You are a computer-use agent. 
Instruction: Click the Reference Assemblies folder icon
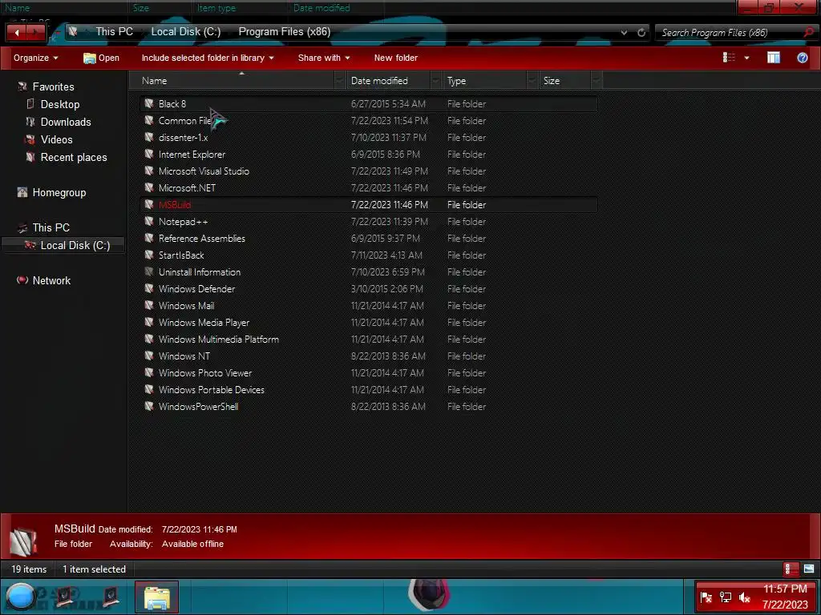[148, 238]
